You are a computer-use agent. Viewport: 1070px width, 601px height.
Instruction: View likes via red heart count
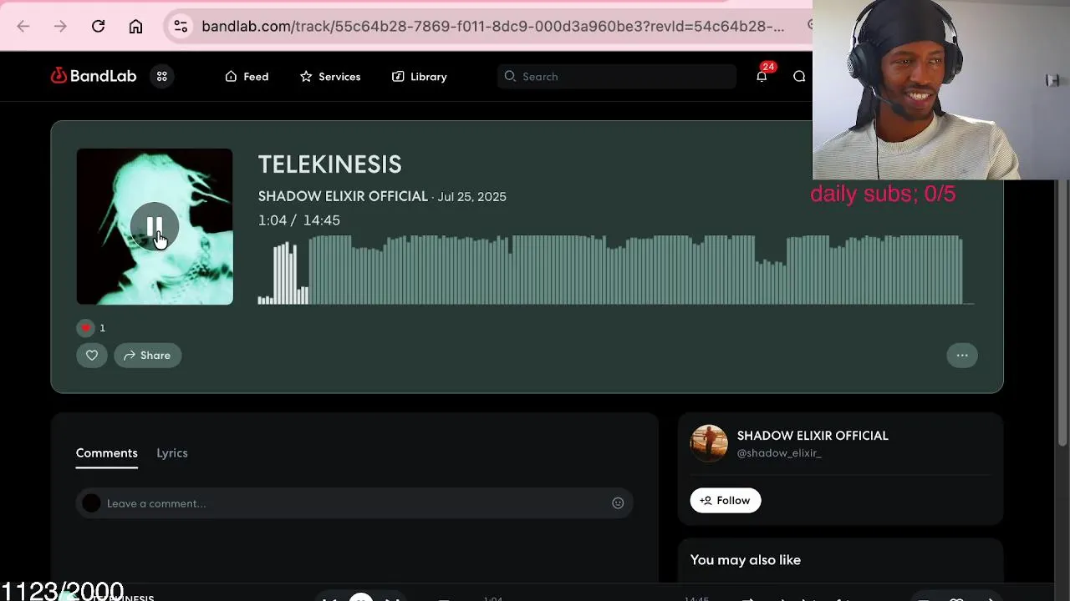pos(91,328)
